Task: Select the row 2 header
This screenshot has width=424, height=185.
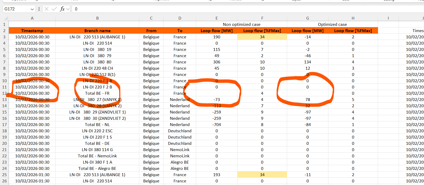Action: tap(4, 31)
